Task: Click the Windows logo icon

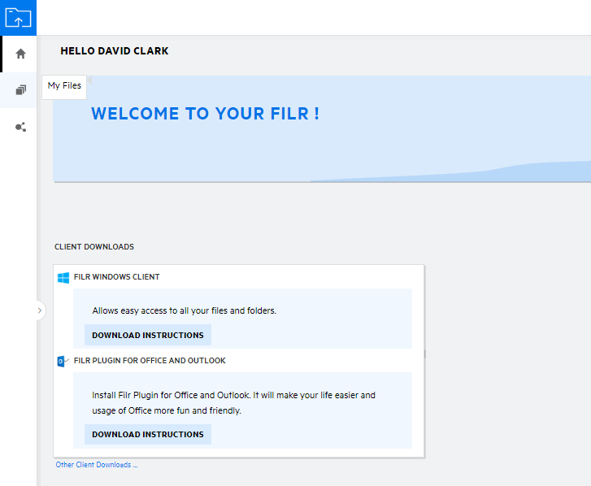Action: coord(63,278)
